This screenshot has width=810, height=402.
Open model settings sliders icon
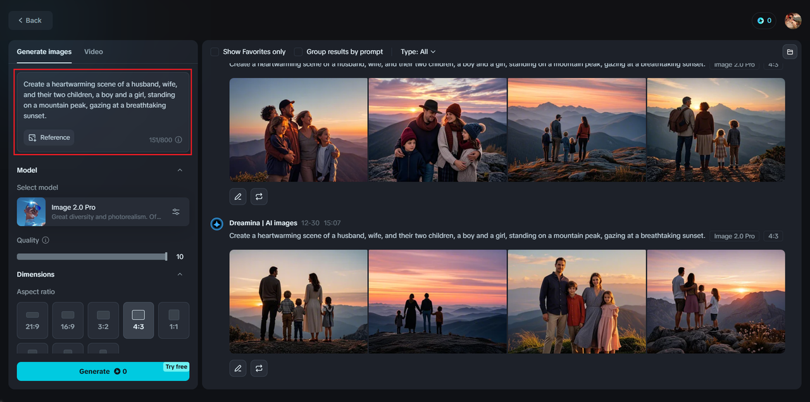coord(176,211)
